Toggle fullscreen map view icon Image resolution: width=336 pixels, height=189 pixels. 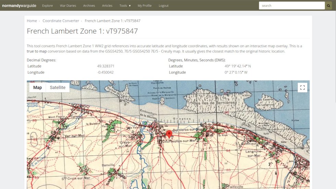coord(302,87)
